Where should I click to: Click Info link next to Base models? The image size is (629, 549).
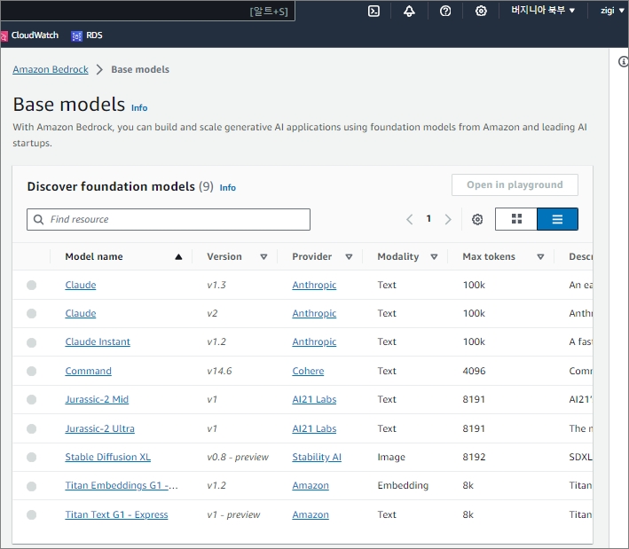[x=139, y=108]
